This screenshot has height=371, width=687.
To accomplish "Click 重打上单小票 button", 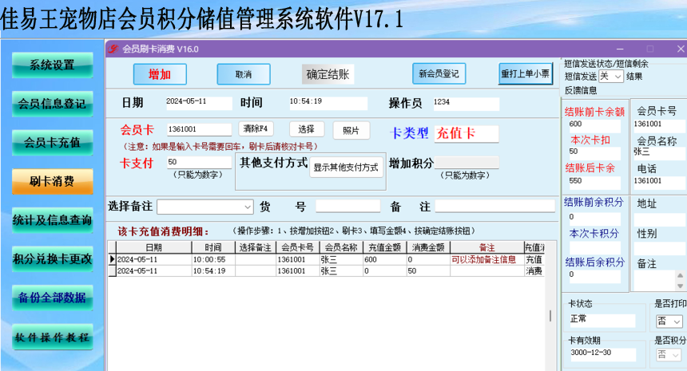I will click(x=526, y=73).
